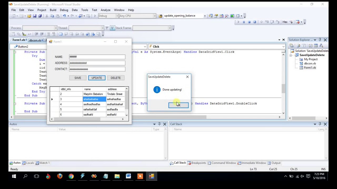Viewport: 337px width, 189px height.
Task: Click the Undo arrow icon
Action: pos(64,16)
